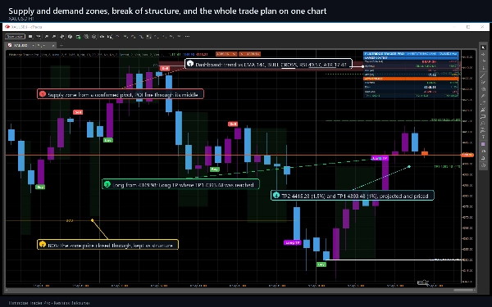Image resolution: width=492 pixels, height=307 pixels.
Task: Click the orange section bar in dashboard panel
Action: (x=411, y=79)
